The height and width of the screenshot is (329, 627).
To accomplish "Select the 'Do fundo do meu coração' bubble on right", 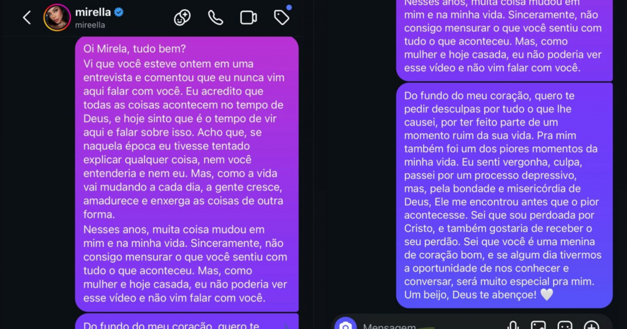I will [x=505, y=195].
